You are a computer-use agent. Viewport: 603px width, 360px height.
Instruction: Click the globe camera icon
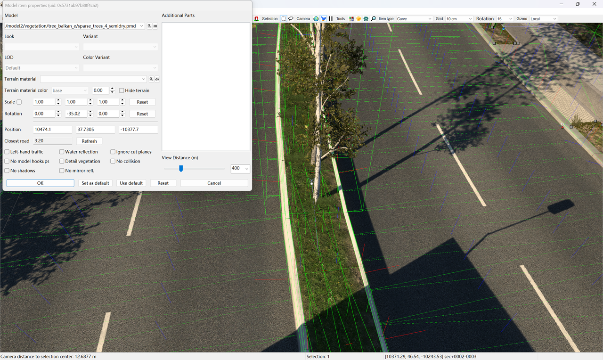(317, 18)
